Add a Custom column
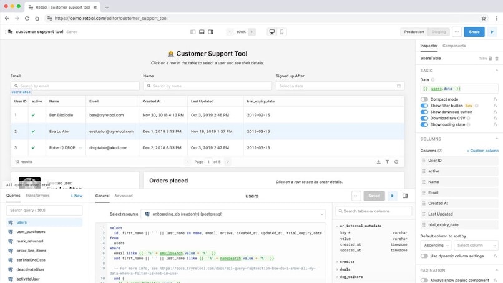The width and height of the screenshot is (503, 283). (482, 151)
